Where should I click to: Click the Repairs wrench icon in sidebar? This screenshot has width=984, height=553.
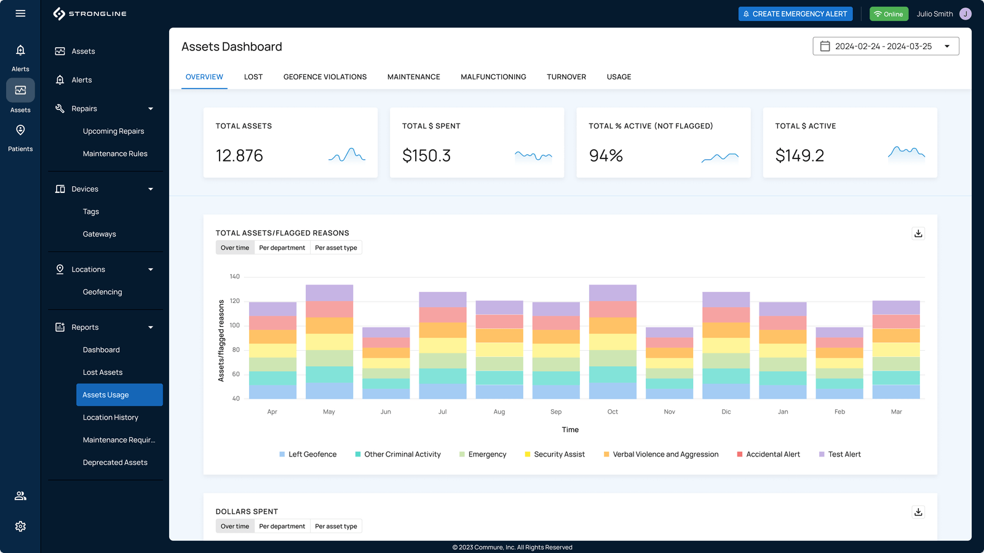tap(60, 108)
